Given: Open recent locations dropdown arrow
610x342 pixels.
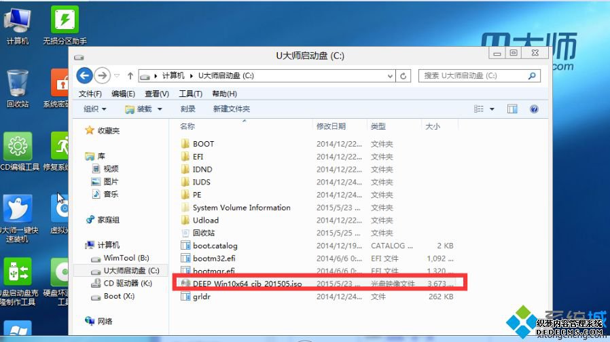Looking at the screenshot, I should point(117,76).
